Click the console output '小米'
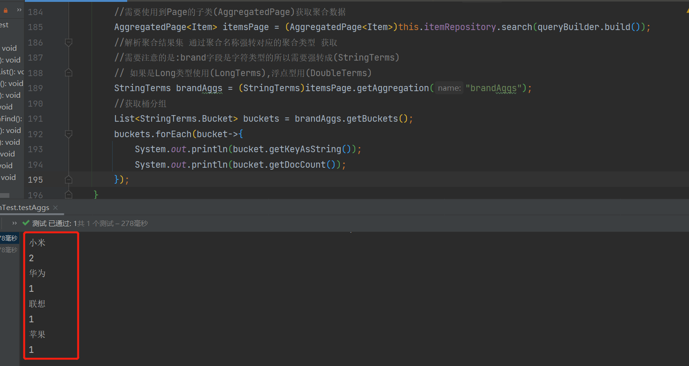This screenshot has height=366, width=689. tap(37, 243)
